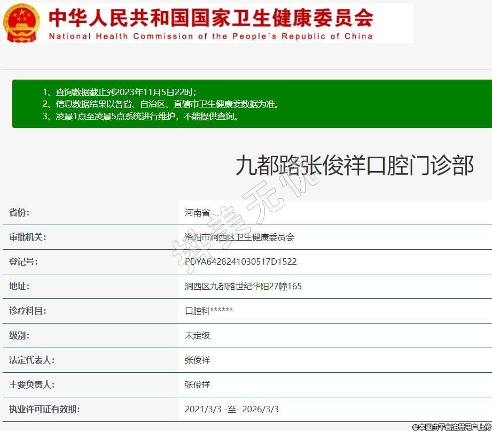Click the registration number PDYA6428241030517D1522

240,262
